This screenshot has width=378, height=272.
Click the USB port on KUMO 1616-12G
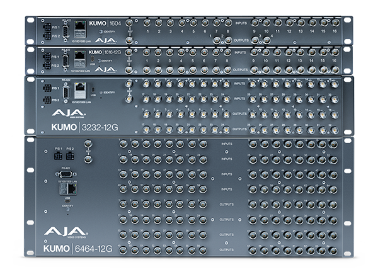coord(93,59)
